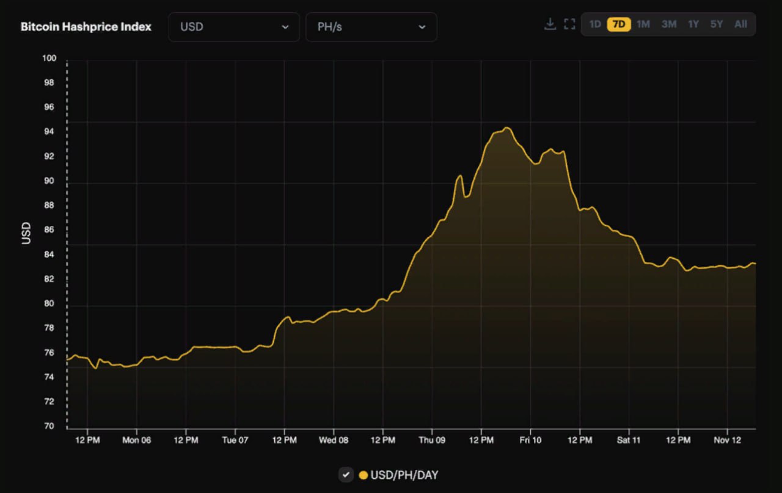Switch to the 1D time range
Viewport: 782px width, 493px height.
pos(595,24)
